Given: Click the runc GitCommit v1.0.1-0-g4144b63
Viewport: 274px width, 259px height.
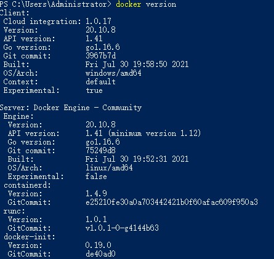Looking at the screenshot, I should [x=122, y=228].
